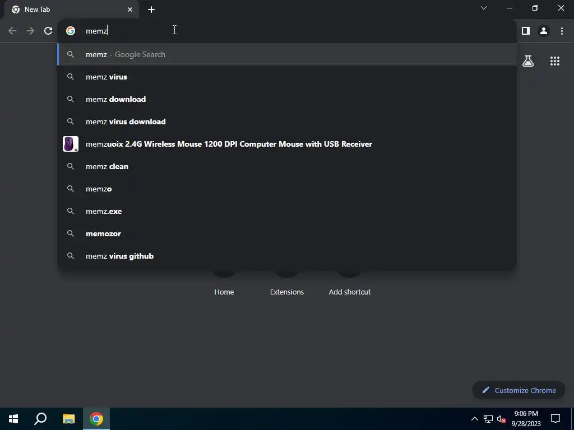Open the Search Labs flask icon
The image size is (574, 430).
(528, 61)
